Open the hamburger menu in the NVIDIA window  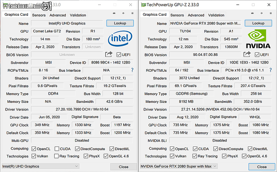click(x=271, y=13)
